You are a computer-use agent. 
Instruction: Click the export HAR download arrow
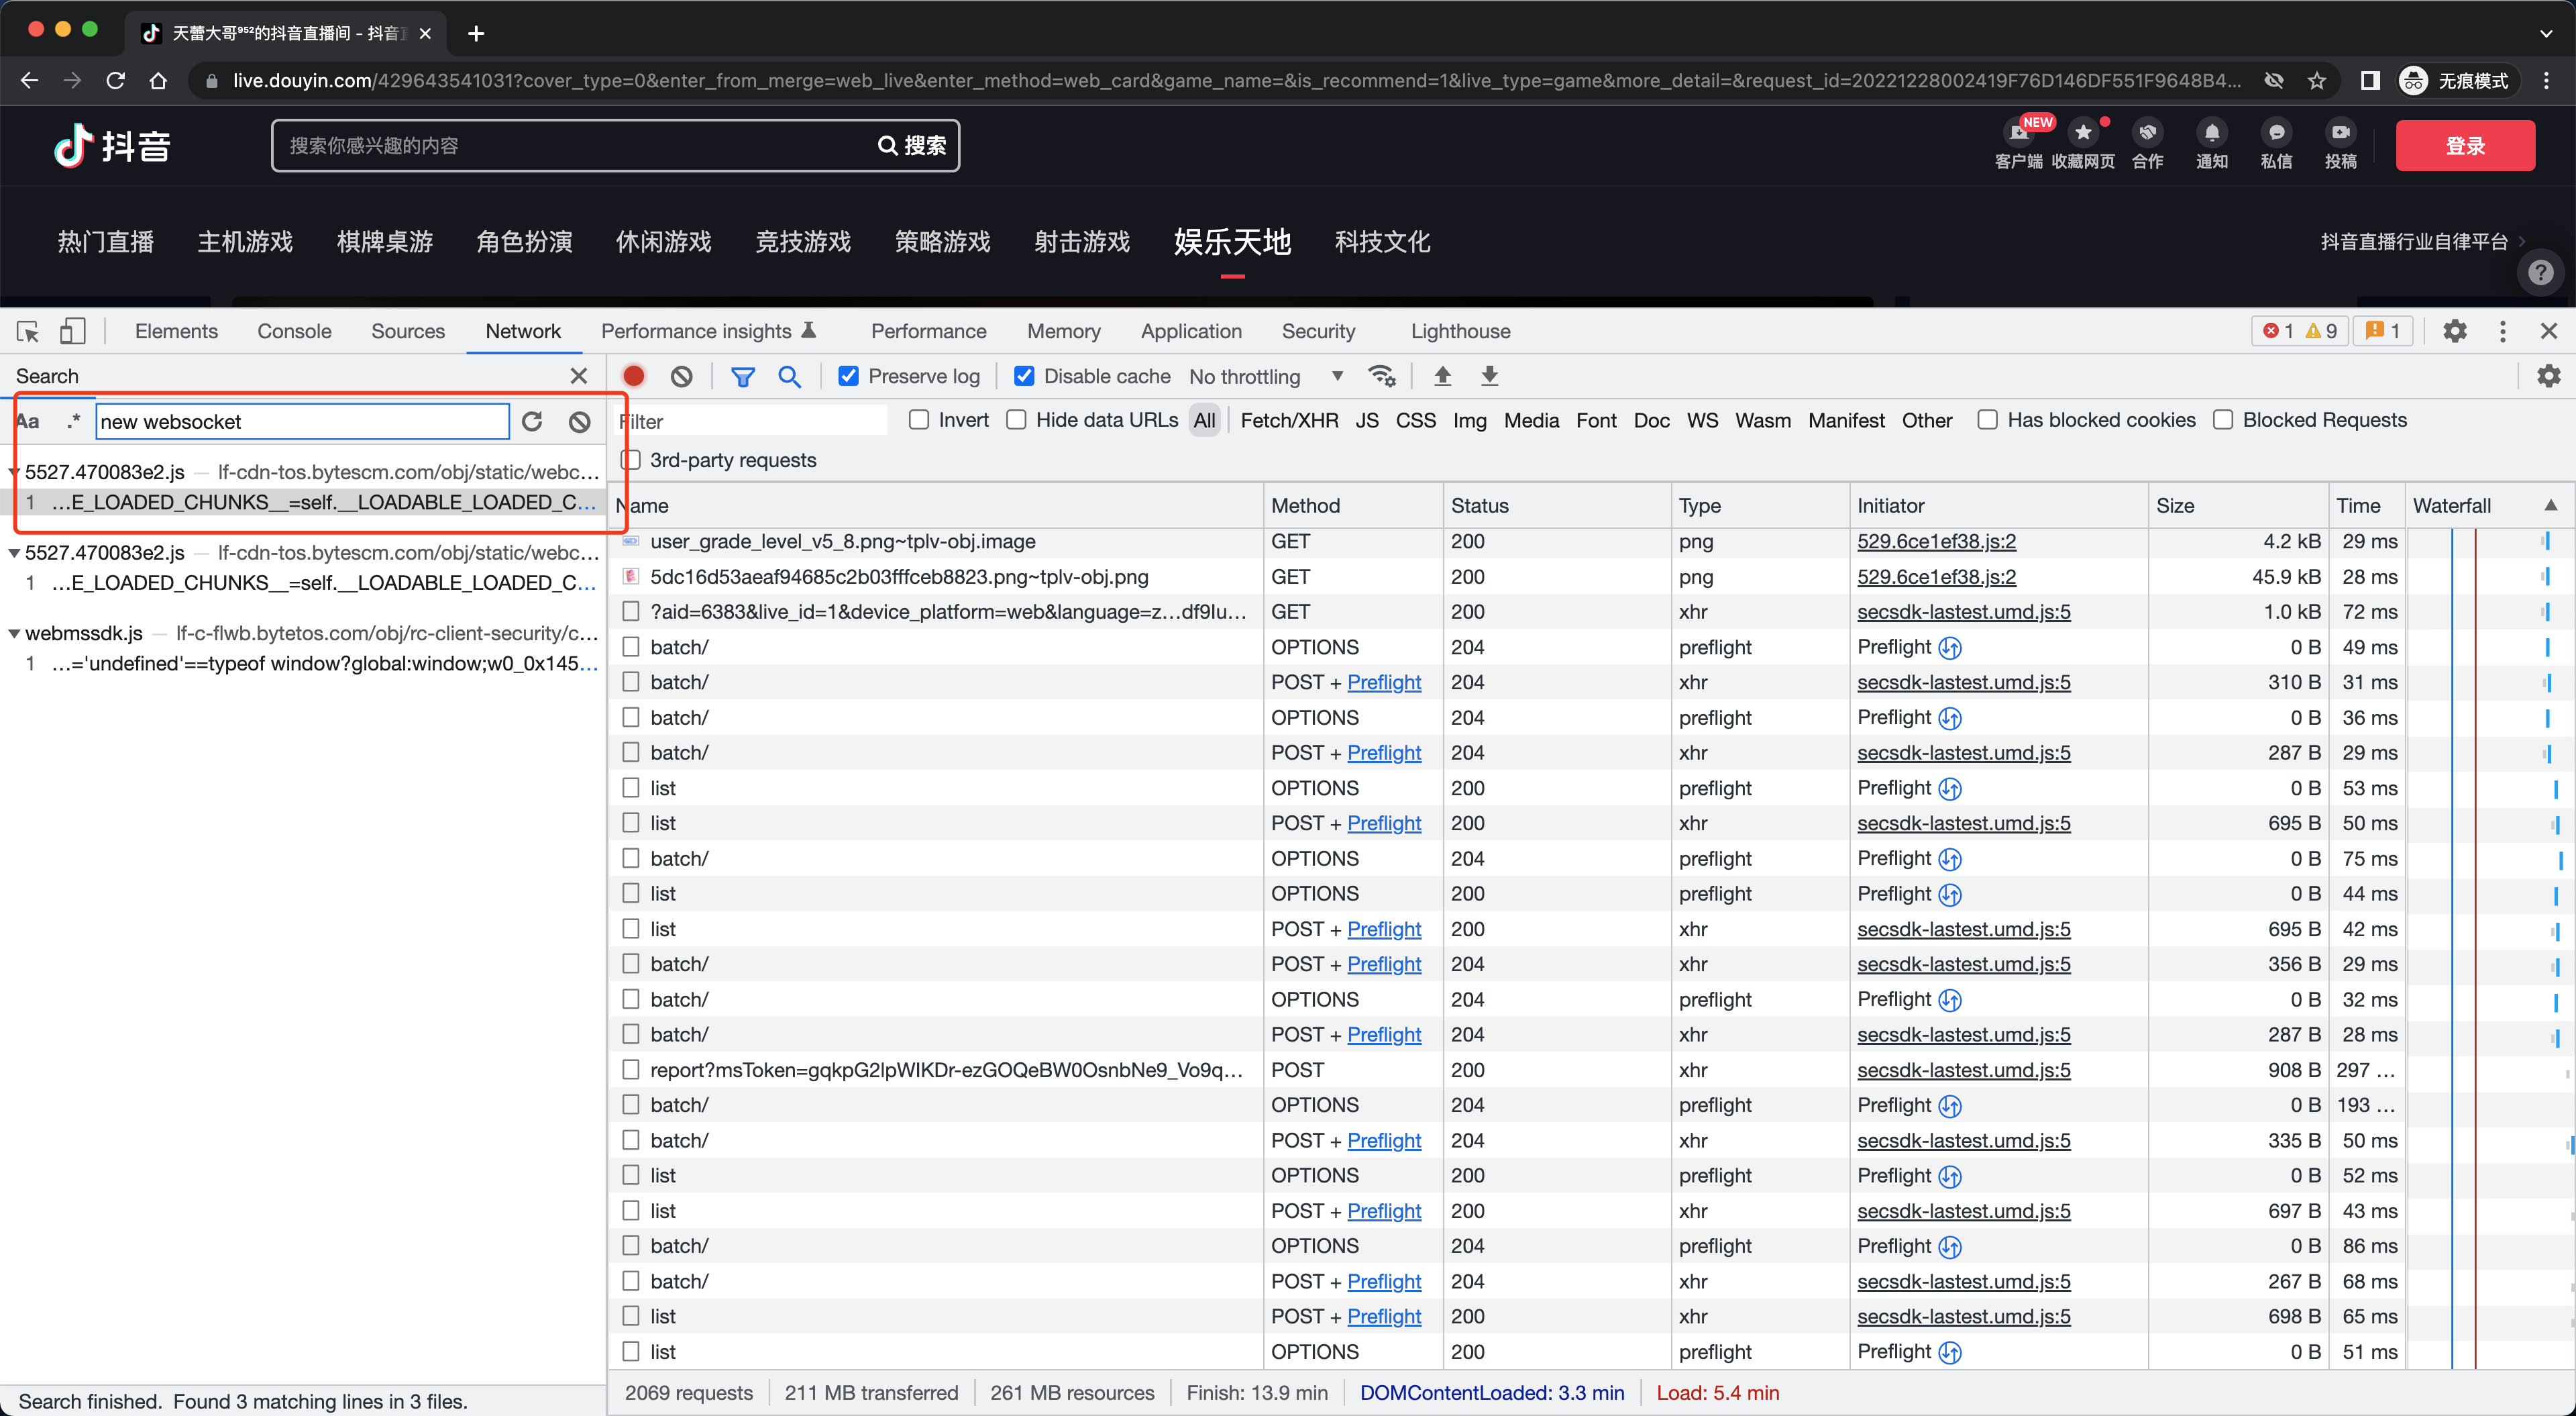click(x=1489, y=376)
